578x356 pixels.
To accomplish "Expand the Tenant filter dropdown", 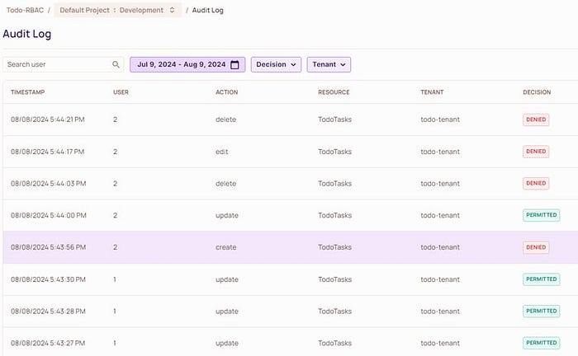I will (329, 64).
